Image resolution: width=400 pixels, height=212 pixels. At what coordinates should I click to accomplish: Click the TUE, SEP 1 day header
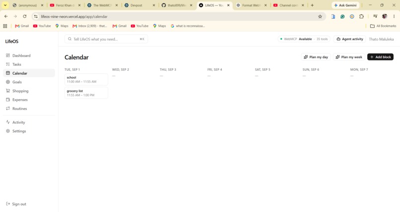(x=72, y=69)
